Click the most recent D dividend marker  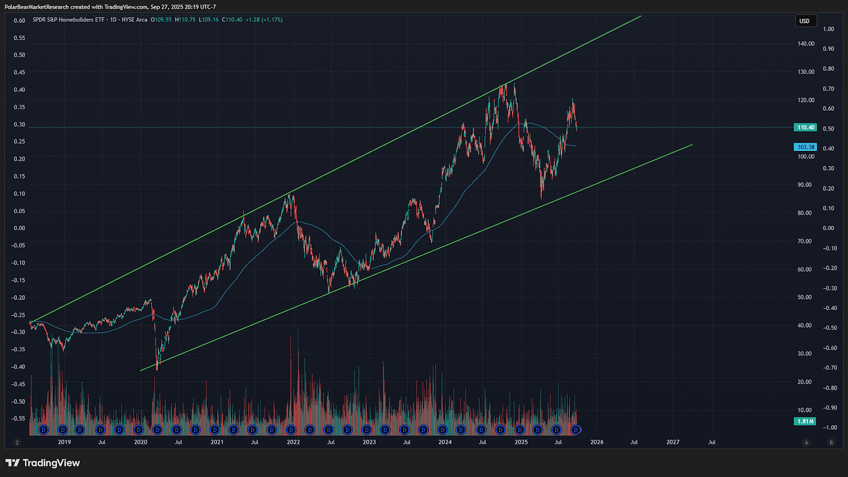pos(576,430)
